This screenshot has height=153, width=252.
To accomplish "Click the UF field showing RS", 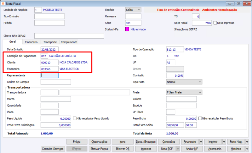I will click(170, 62).
